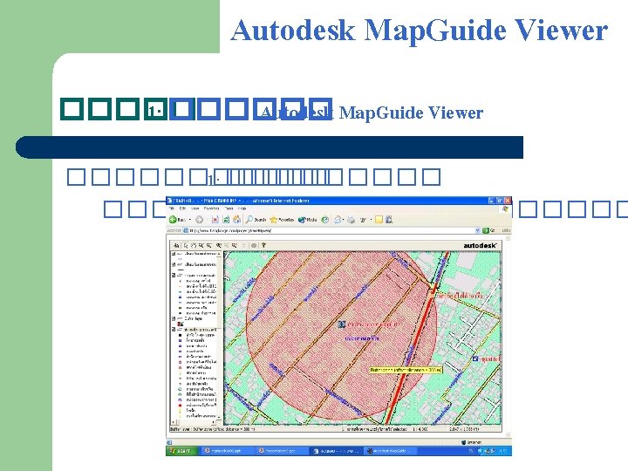Click the MapGuide Help question icon
628x471 pixels.
(263, 245)
